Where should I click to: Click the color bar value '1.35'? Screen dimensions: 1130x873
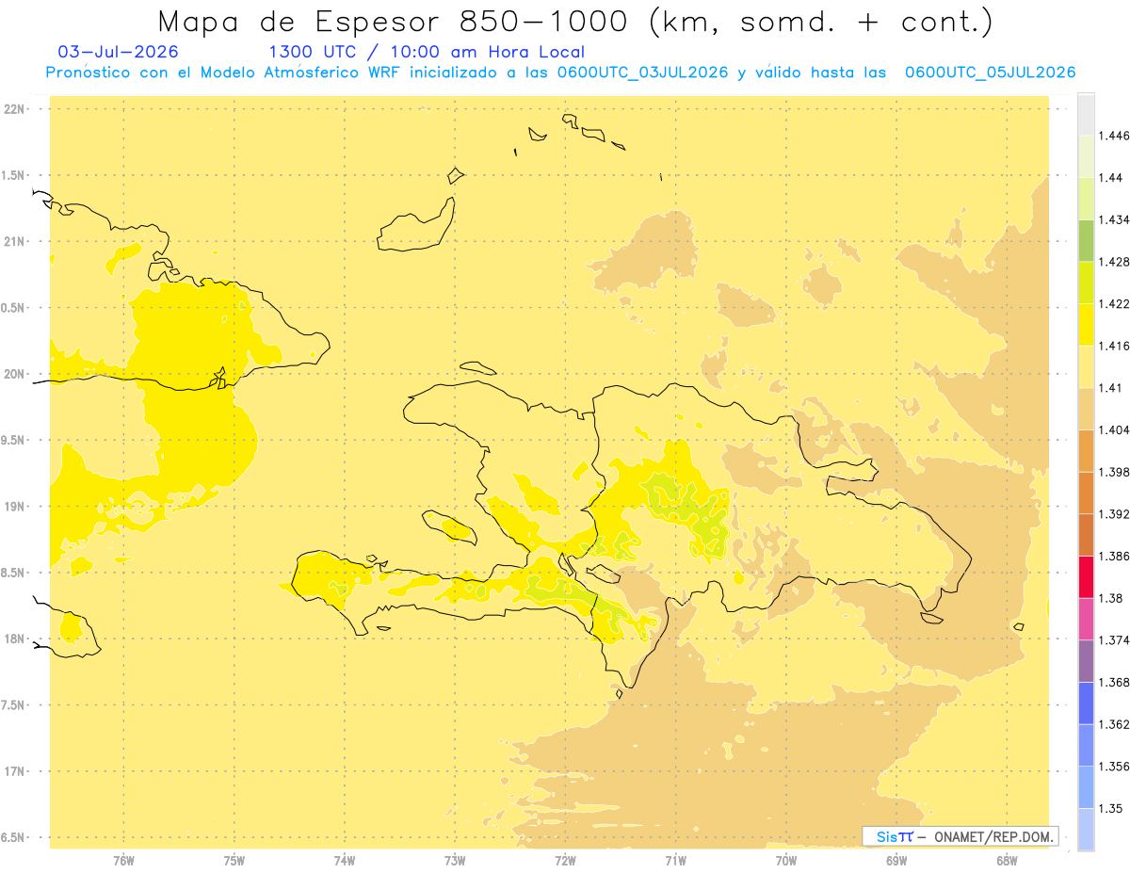point(1110,808)
